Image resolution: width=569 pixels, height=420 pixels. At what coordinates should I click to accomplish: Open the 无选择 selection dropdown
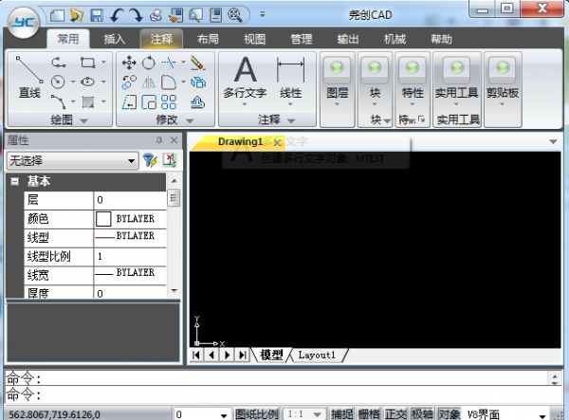[x=71, y=161]
